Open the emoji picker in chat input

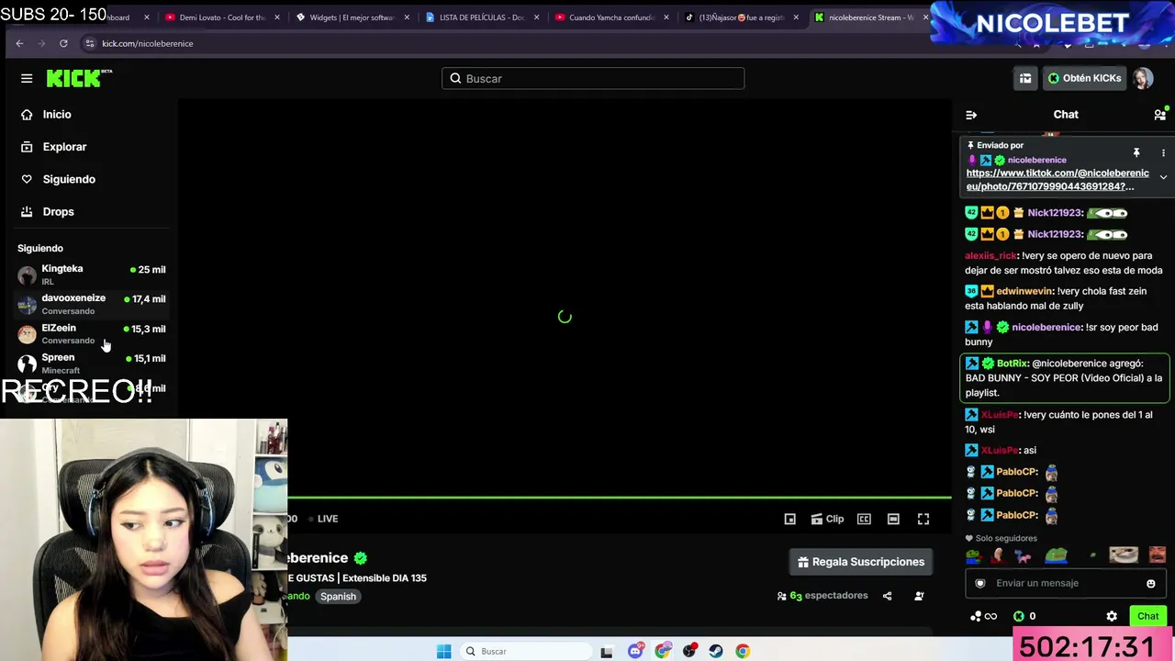[x=1150, y=583]
